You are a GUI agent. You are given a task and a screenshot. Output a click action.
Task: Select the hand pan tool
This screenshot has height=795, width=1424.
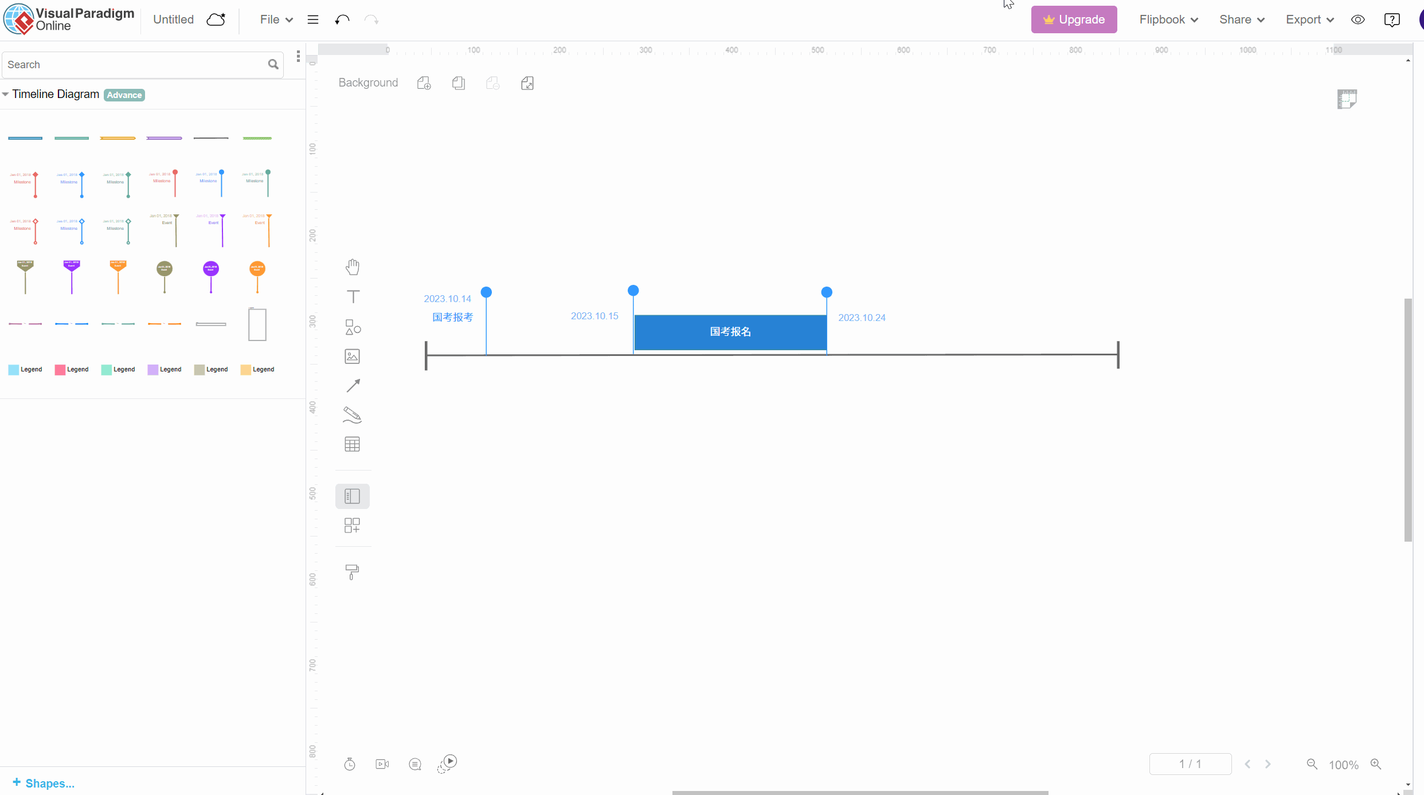click(353, 267)
